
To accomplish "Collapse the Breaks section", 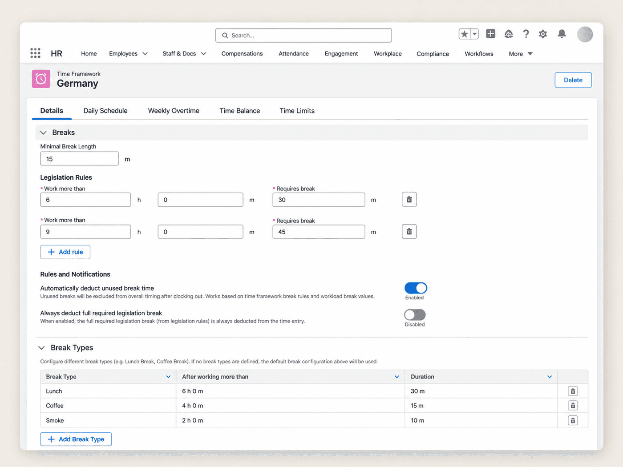I will pyautogui.click(x=43, y=133).
